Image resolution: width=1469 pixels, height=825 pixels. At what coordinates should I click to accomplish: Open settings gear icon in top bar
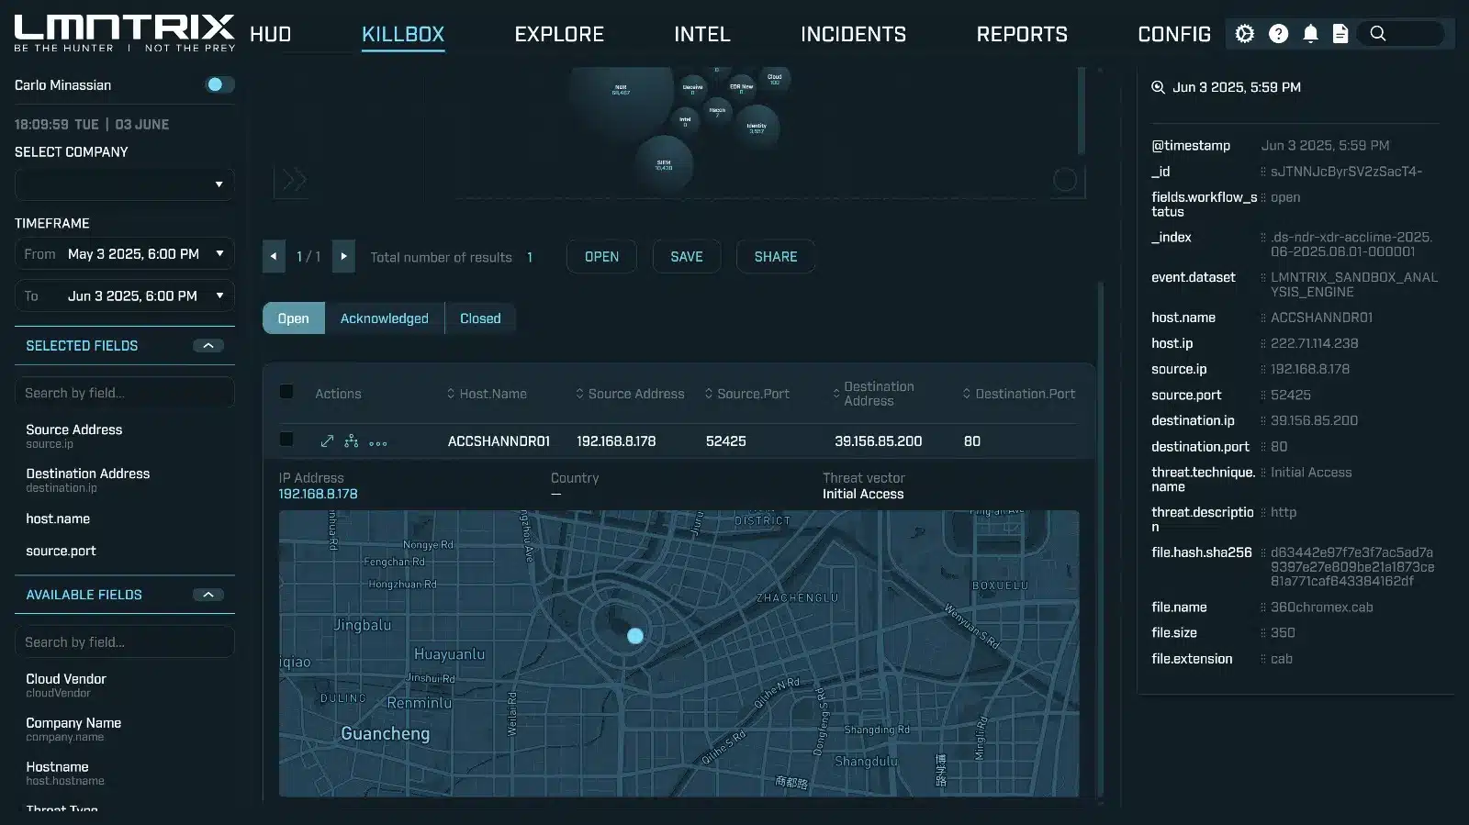pos(1244,34)
